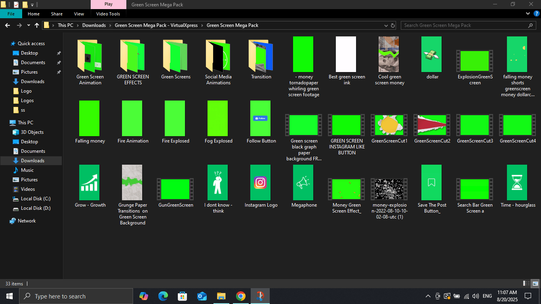Switch to details view in status bar
Screen dimensions: 541x304
(526, 283)
